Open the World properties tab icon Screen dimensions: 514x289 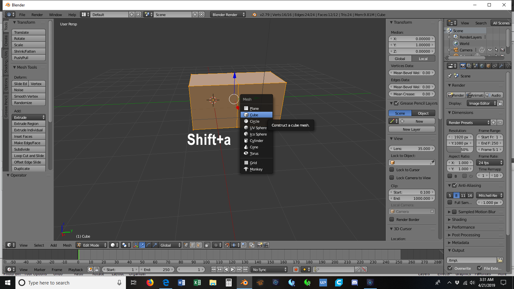pyautogui.click(x=482, y=66)
